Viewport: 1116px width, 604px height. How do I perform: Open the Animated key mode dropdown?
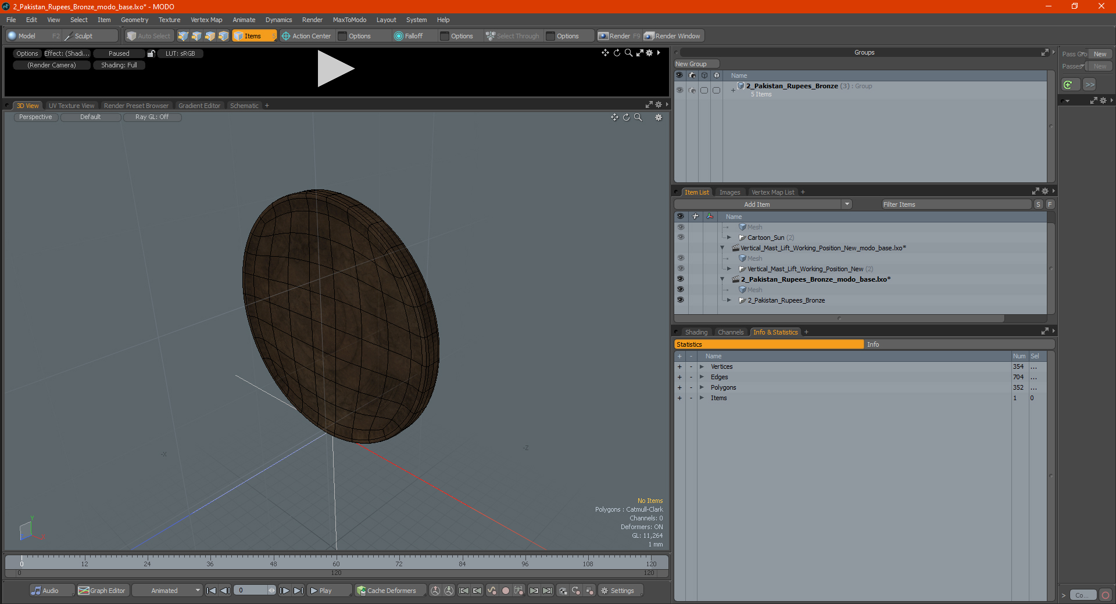point(167,591)
